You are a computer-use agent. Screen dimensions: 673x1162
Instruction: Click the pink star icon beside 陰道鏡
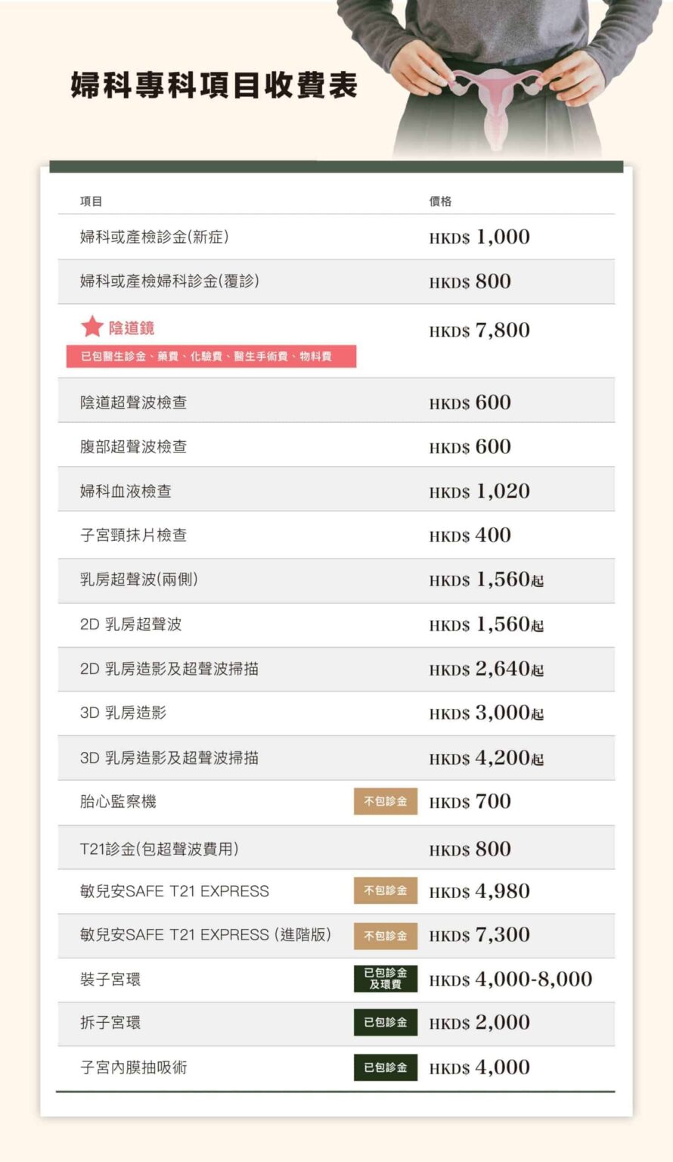click(92, 327)
